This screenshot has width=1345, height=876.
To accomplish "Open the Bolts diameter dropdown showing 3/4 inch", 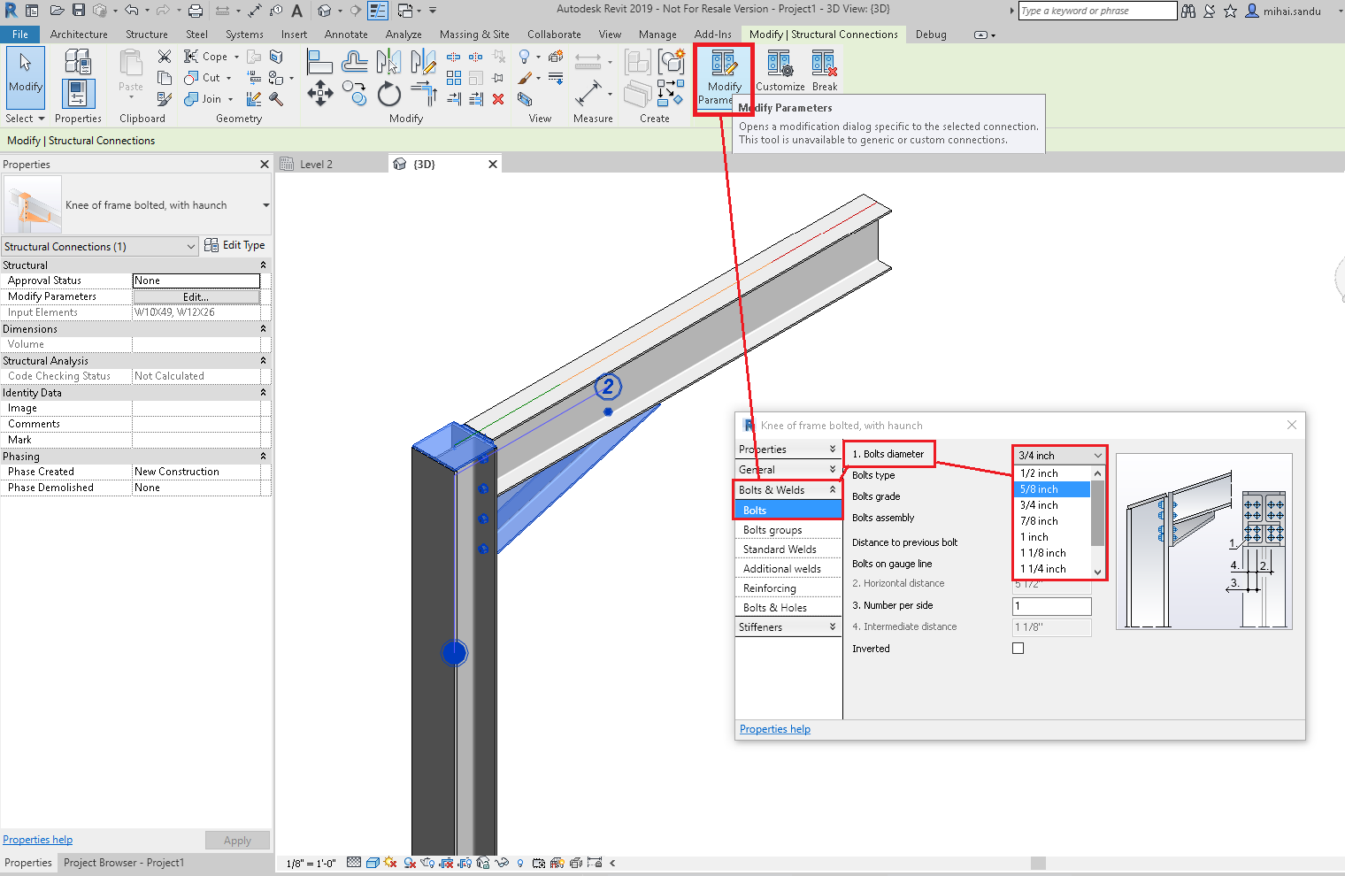I will pos(1058,454).
